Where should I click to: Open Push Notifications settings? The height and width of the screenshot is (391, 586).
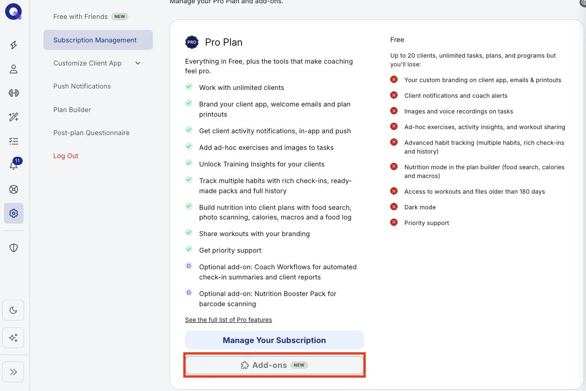click(82, 86)
